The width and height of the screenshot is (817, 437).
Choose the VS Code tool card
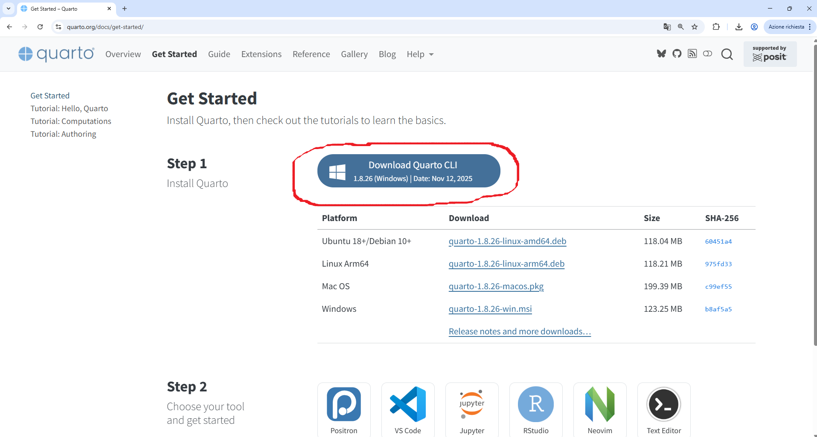point(408,410)
